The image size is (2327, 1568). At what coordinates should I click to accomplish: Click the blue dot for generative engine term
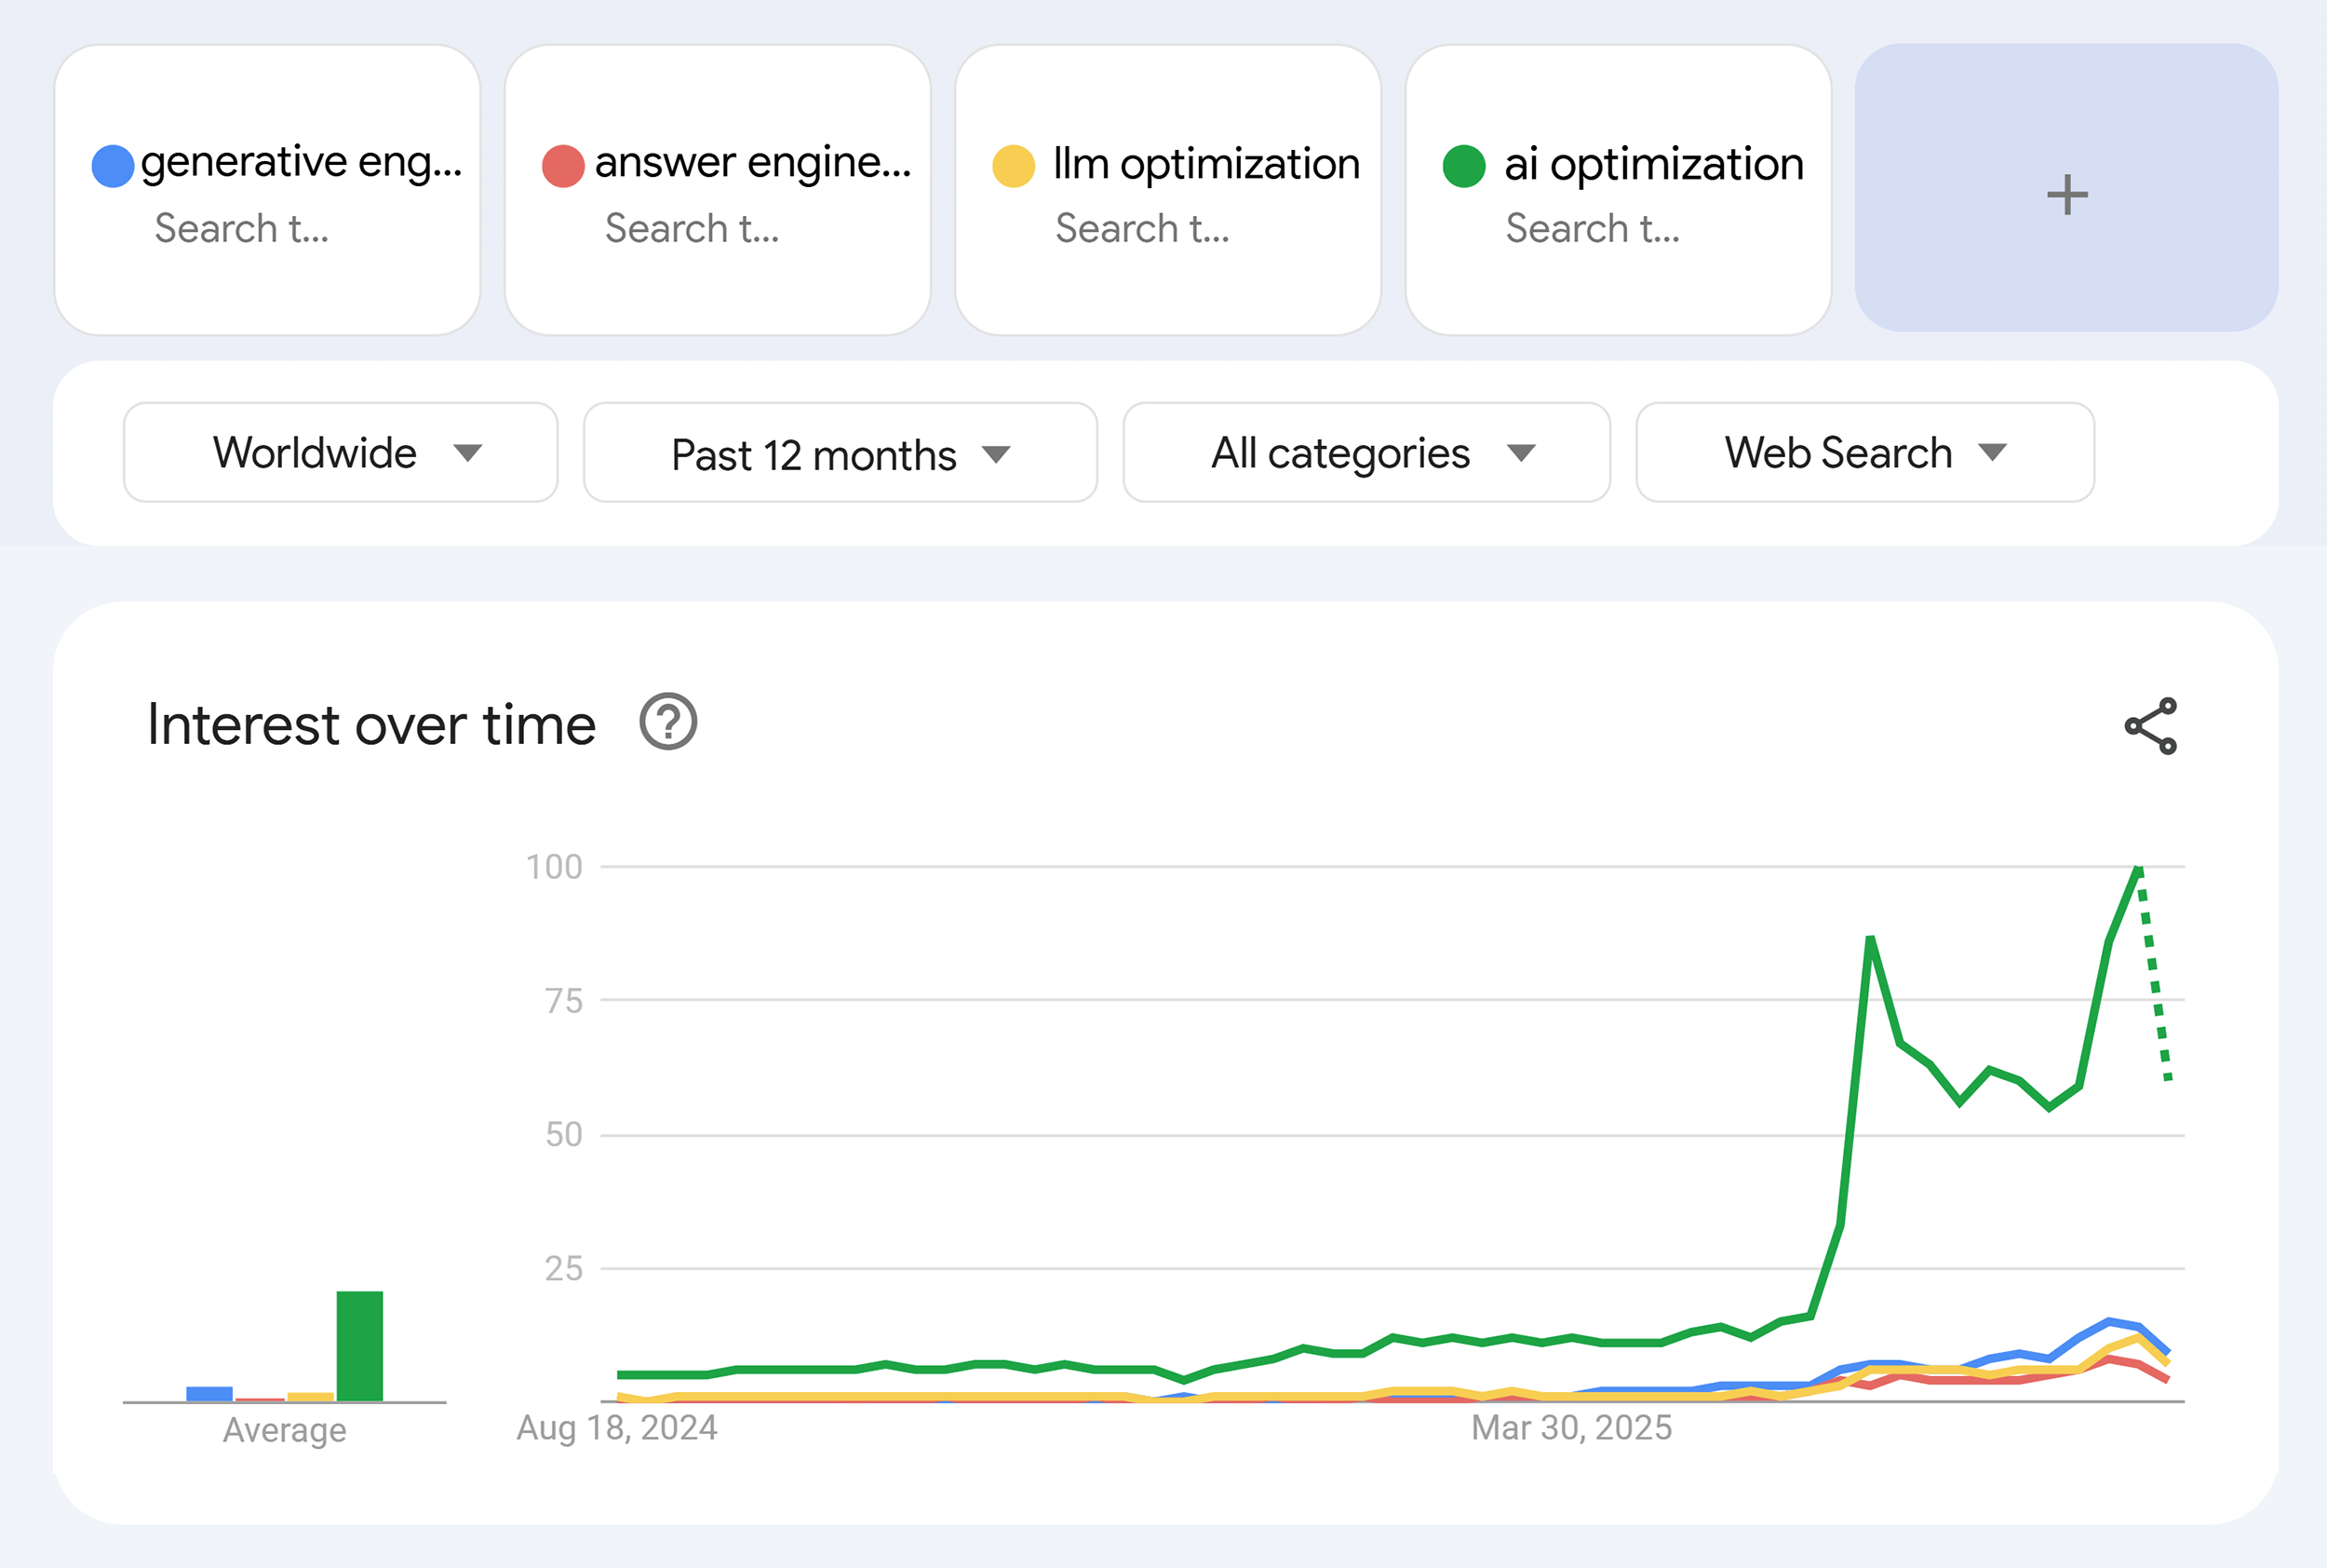(113, 164)
